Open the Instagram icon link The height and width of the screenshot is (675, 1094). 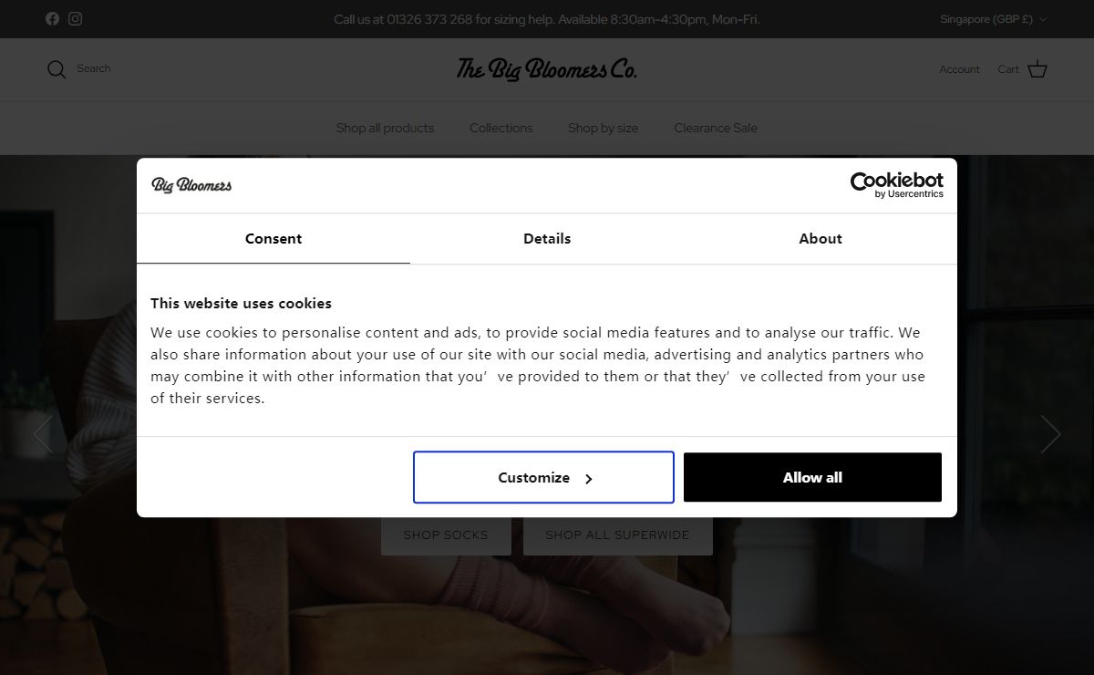pos(75,18)
